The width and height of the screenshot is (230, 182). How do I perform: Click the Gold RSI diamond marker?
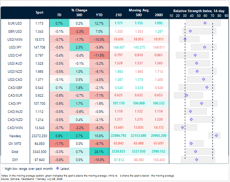point(195,151)
